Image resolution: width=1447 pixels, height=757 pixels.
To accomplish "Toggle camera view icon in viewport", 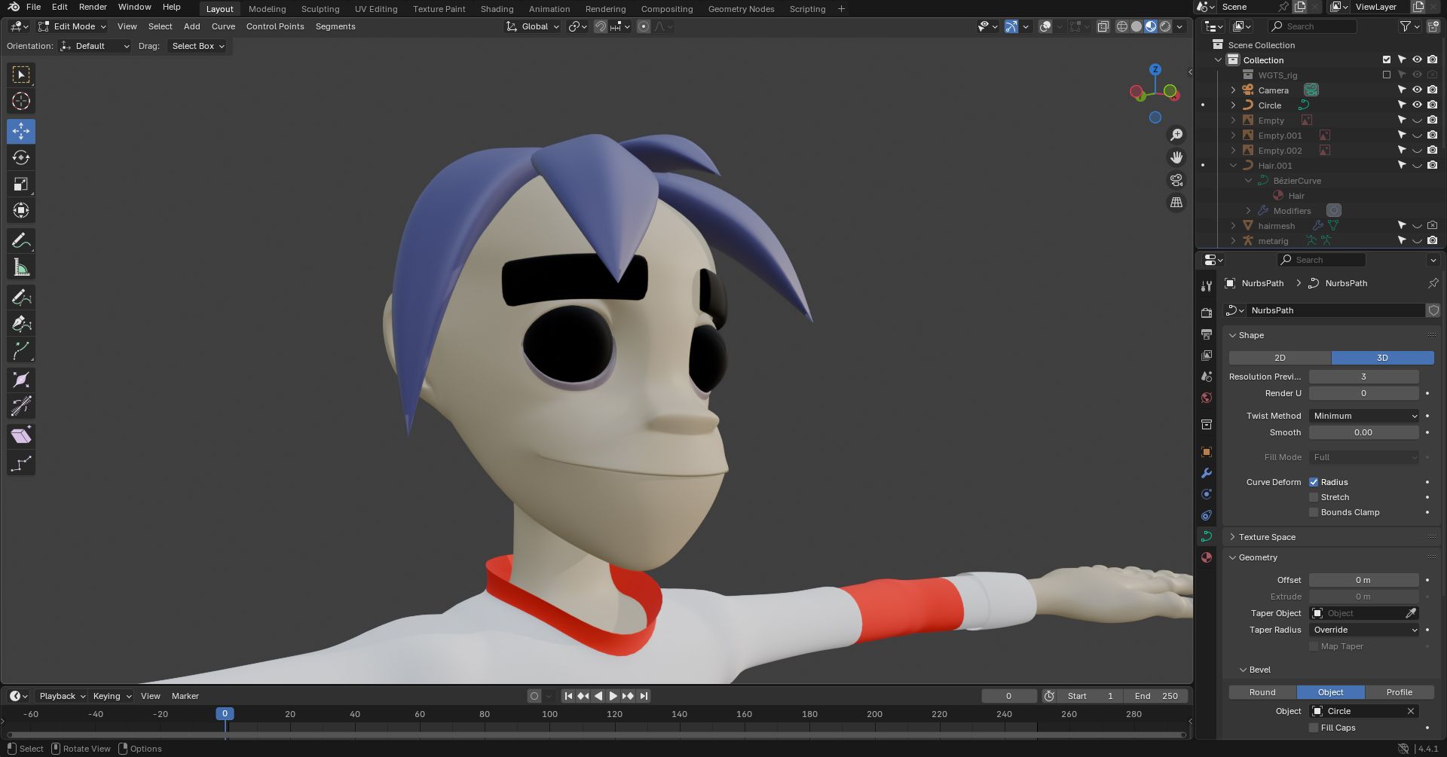I will (1176, 180).
